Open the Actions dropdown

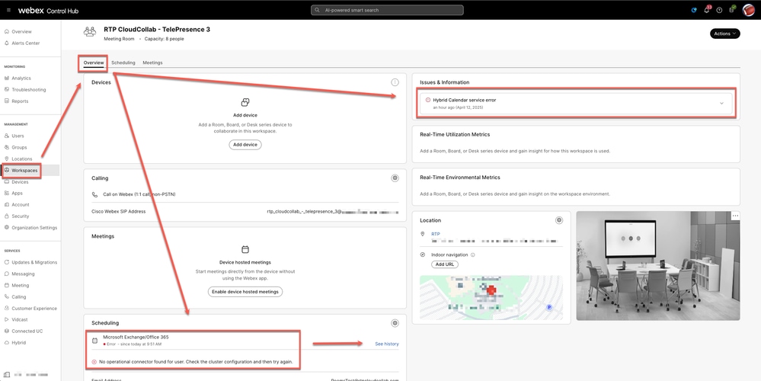point(724,34)
